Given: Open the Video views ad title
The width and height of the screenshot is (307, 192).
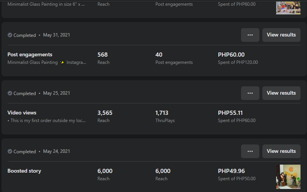Looking at the screenshot, I should (x=22, y=113).
